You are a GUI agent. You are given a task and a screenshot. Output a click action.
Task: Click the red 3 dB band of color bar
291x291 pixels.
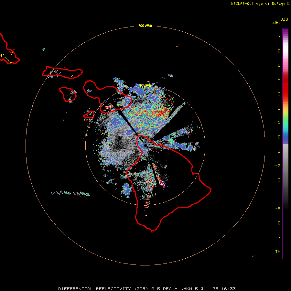click(x=286, y=94)
